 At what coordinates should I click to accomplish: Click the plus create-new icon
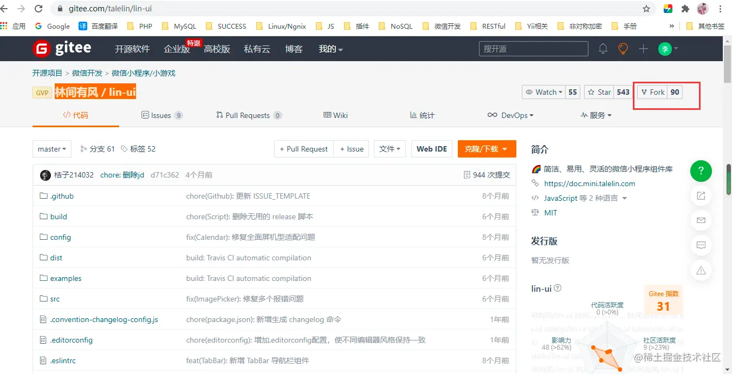tap(643, 49)
